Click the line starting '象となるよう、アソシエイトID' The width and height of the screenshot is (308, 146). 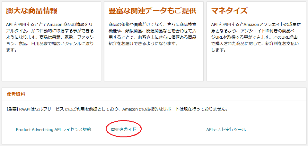pyautogui.click(x=255, y=31)
